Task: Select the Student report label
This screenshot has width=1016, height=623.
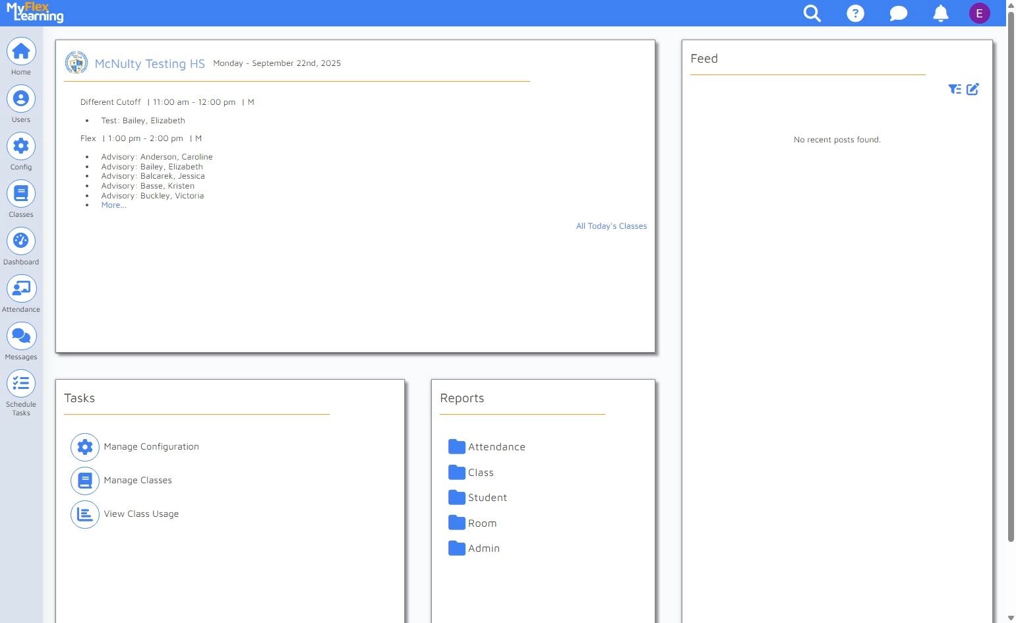Action: pos(487,498)
